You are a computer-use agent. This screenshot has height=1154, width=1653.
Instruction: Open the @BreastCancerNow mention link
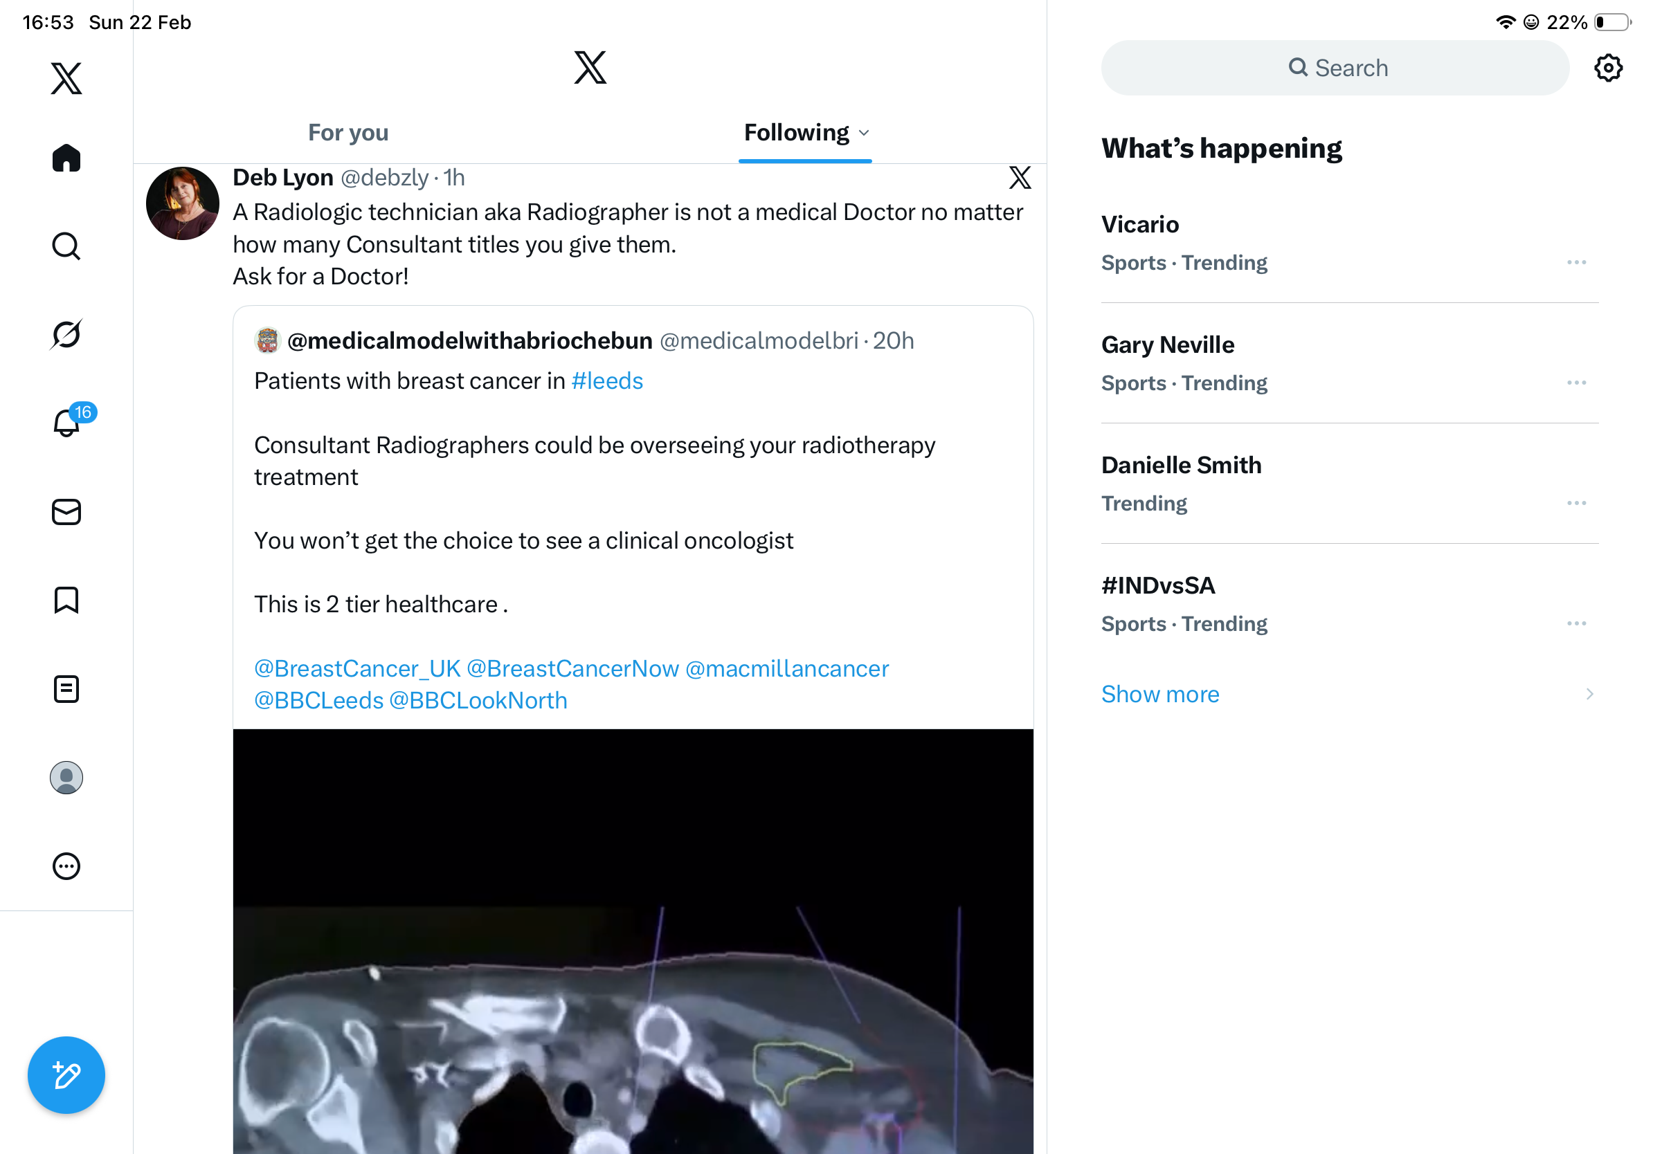(x=572, y=668)
